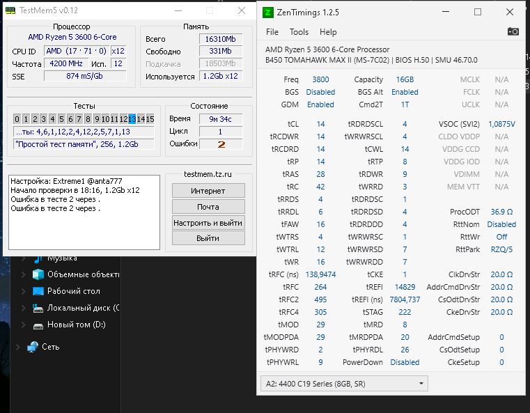The height and width of the screenshot is (413, 530).
Task: Click the test sequence 4,6,1,12 field
Action: point(84,132)
